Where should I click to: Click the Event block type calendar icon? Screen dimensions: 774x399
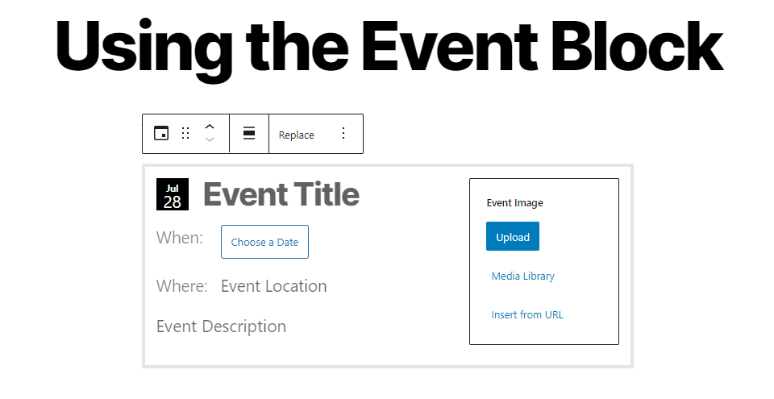[161, 134]
